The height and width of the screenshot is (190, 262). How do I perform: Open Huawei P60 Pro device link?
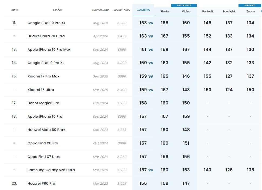coord(41,184)
